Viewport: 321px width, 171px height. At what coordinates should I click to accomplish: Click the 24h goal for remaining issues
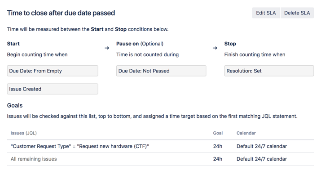[x=218, y=159]
